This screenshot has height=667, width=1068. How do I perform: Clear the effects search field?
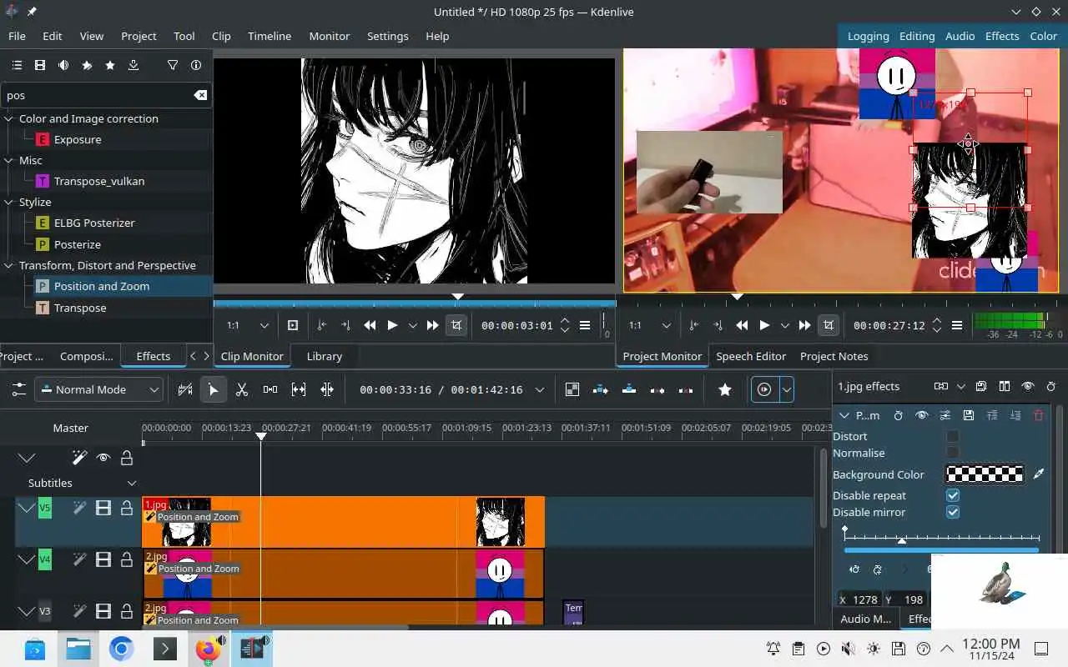coord(200,95)
